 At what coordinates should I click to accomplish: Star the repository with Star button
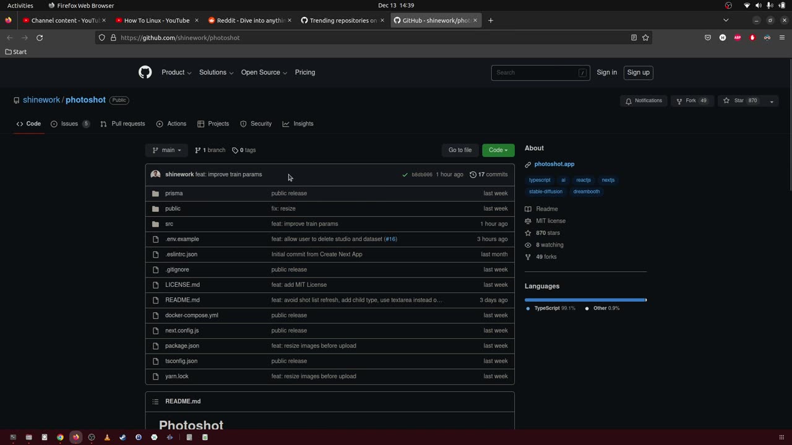pos(741,101)
